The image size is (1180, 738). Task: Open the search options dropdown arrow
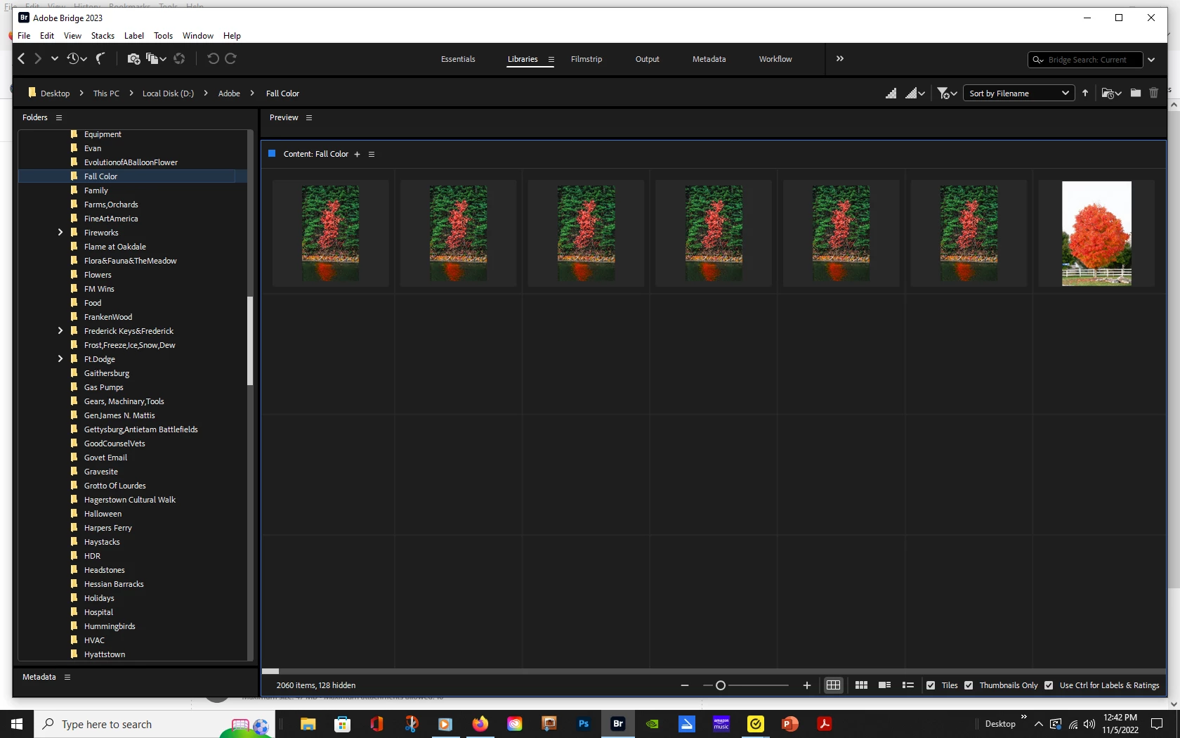tap(1152, 60)
